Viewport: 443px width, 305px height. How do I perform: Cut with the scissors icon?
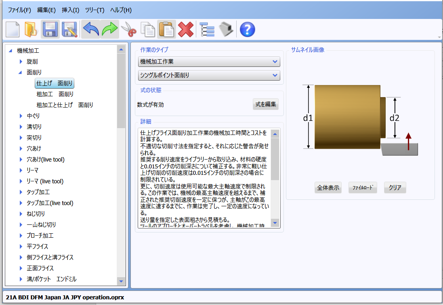(x=128, y=29)
